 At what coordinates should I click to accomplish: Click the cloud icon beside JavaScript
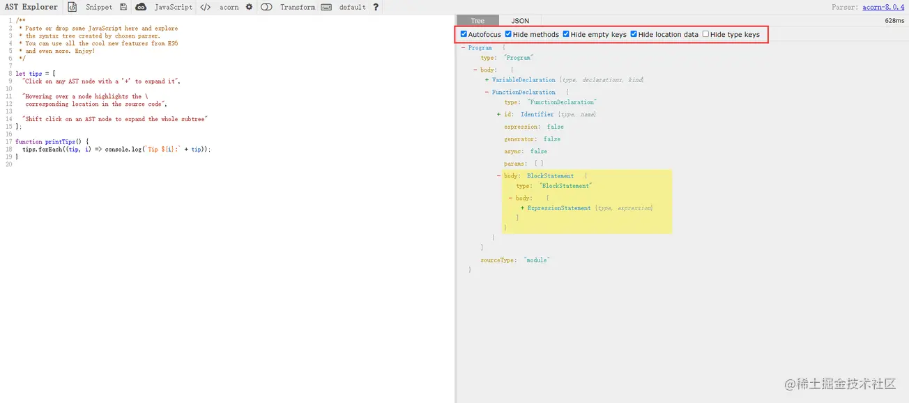[141, 7]
